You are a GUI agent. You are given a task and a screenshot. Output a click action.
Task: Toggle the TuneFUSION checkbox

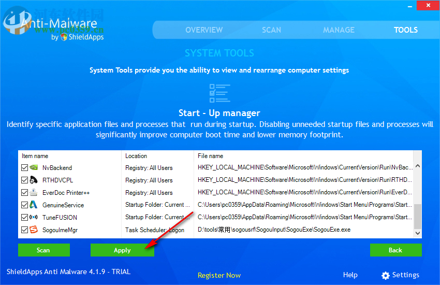(24, 217)
